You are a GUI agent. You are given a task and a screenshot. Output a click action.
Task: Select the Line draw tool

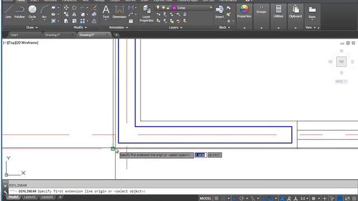8,12
